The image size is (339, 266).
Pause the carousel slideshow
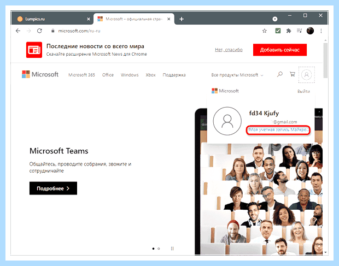point(172,249)
